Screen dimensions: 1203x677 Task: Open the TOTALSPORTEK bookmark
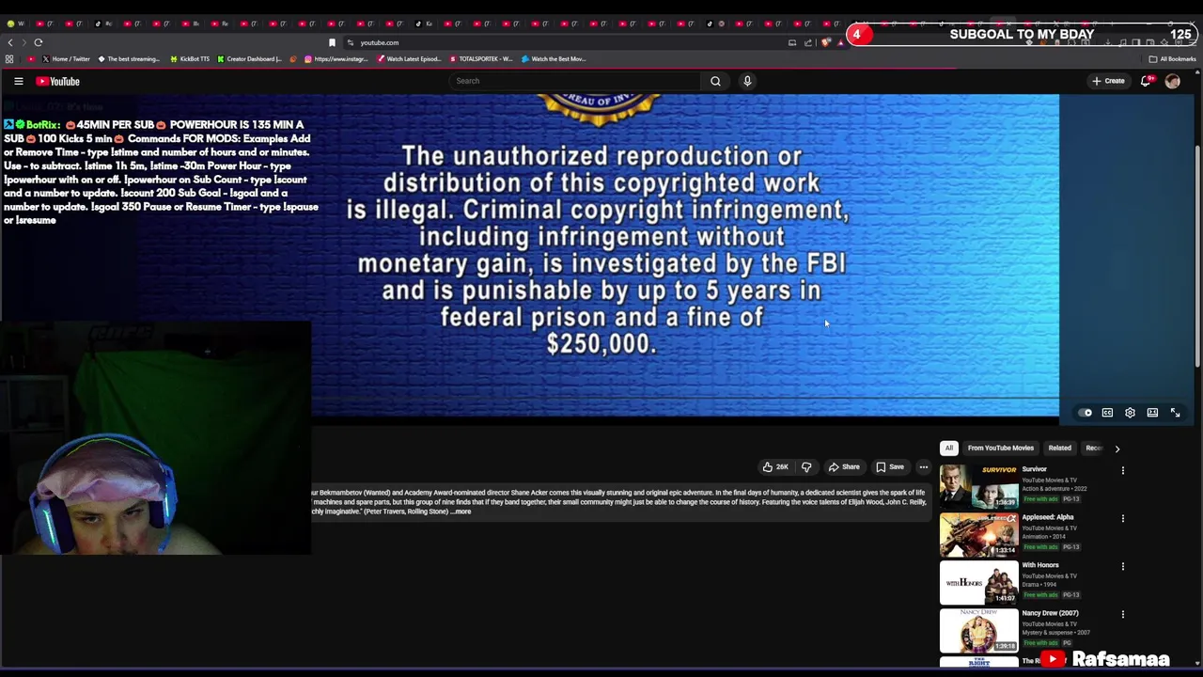481,59
